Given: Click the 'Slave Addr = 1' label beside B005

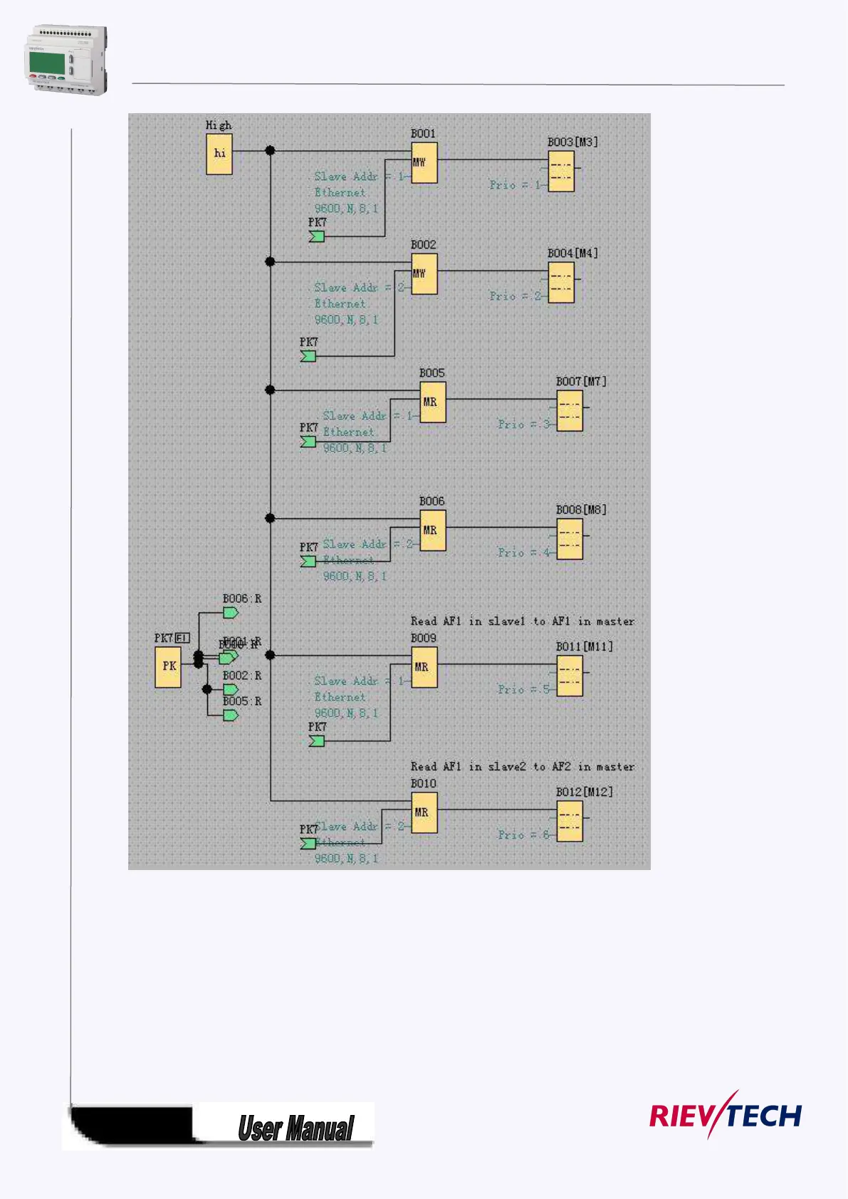Looking at the screenshot, I should [x=368, y=416].
